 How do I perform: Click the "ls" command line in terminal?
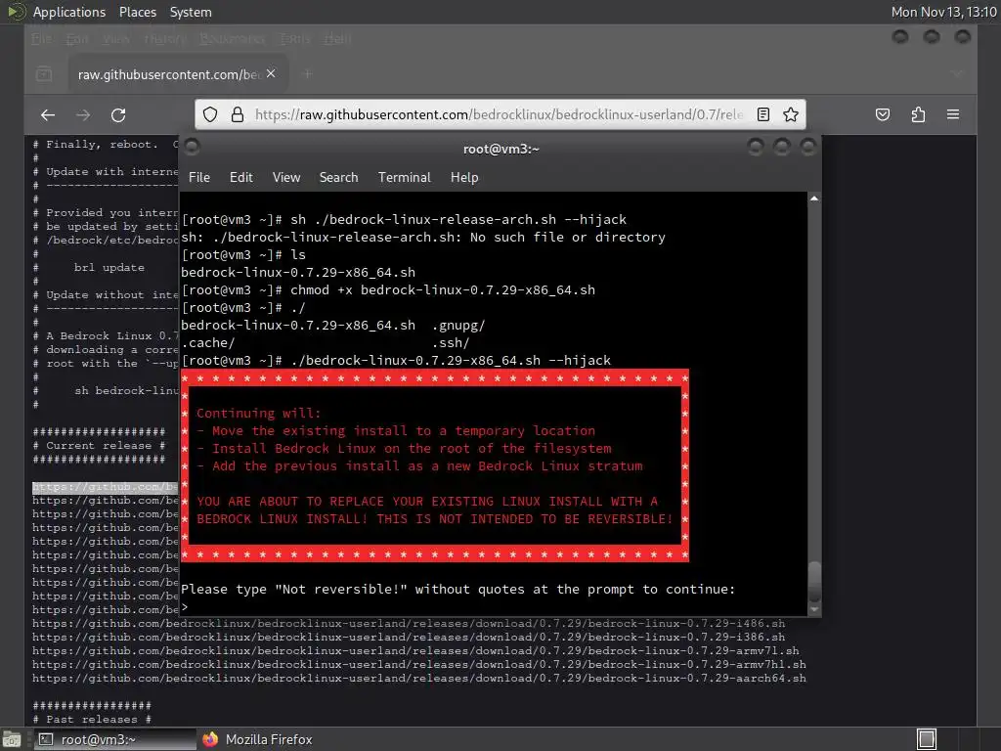point(243,255)
